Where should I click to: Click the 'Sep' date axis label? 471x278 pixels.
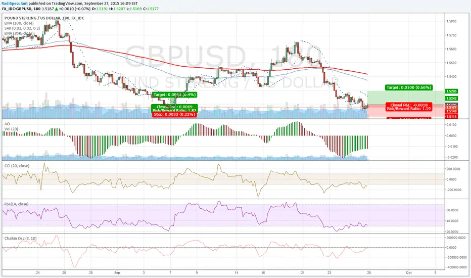coord(117,273)
